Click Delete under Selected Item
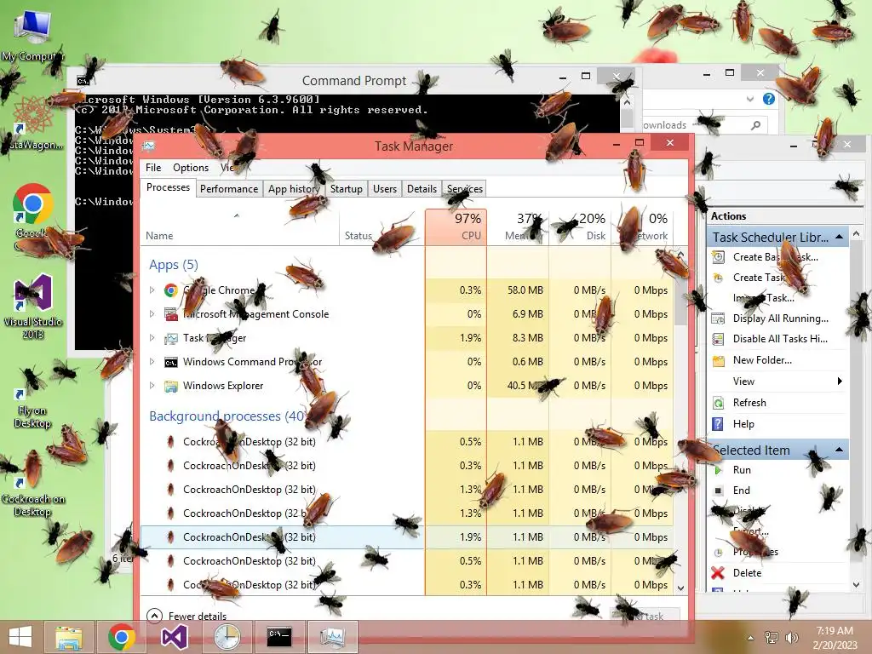The image size is (872, 654). click(747, 573)
